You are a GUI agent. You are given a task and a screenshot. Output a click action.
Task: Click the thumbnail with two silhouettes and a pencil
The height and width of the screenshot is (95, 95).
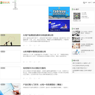(10, 40)
